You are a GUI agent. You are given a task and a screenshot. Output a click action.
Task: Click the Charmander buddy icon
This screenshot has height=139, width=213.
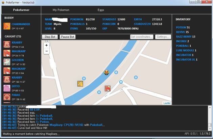pos(7,26)
